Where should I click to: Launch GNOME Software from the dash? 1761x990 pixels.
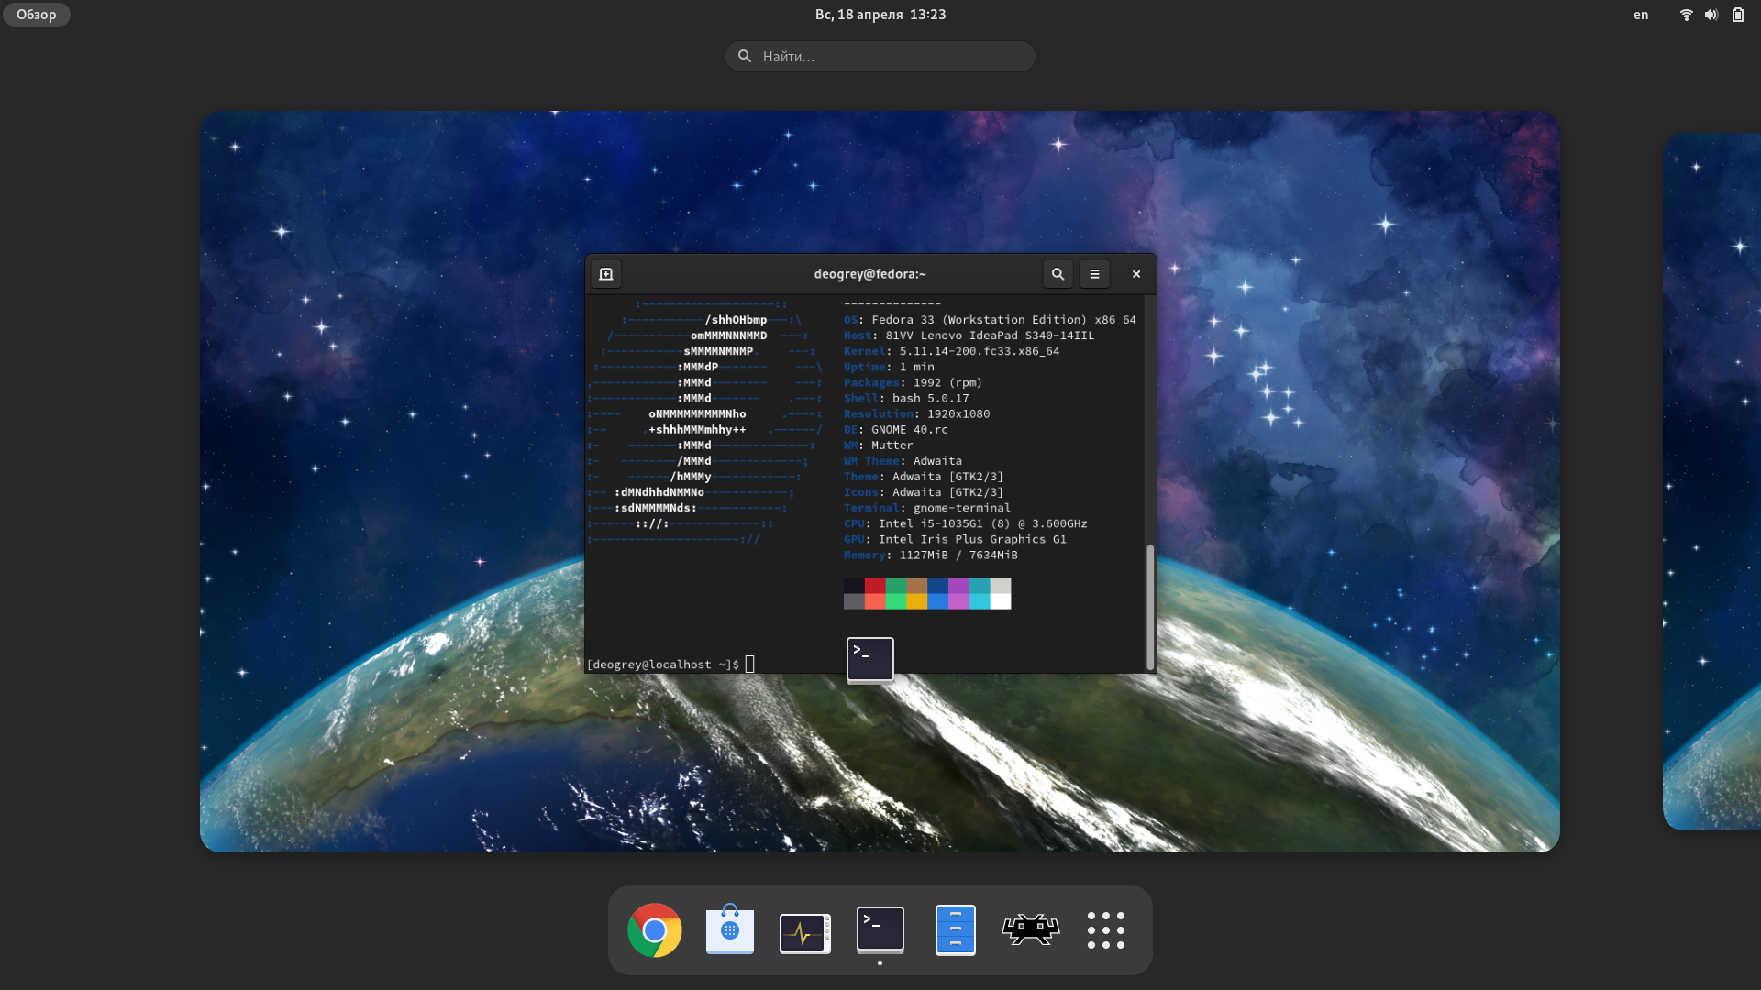(730, 930)
